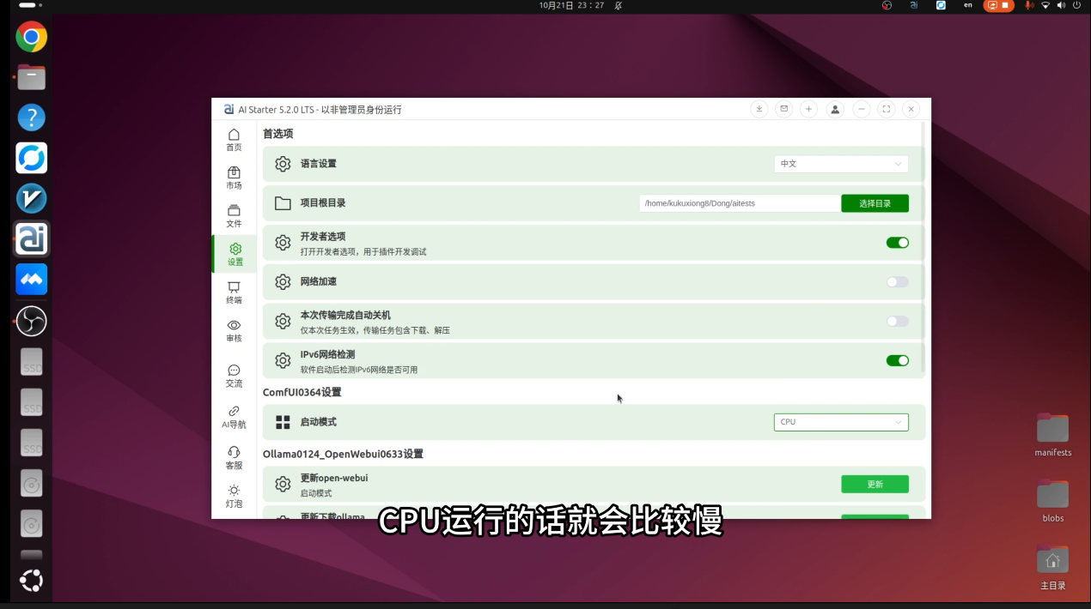Open the AI导航 navigation link
1091x609 pixels.
[x=234, y=417]
